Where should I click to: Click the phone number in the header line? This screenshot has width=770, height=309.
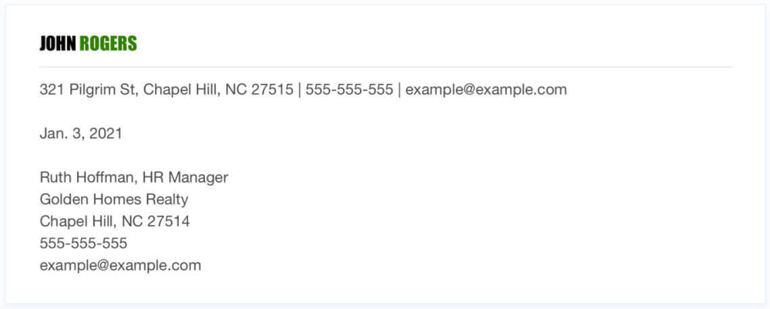click(x=349, y=90)
